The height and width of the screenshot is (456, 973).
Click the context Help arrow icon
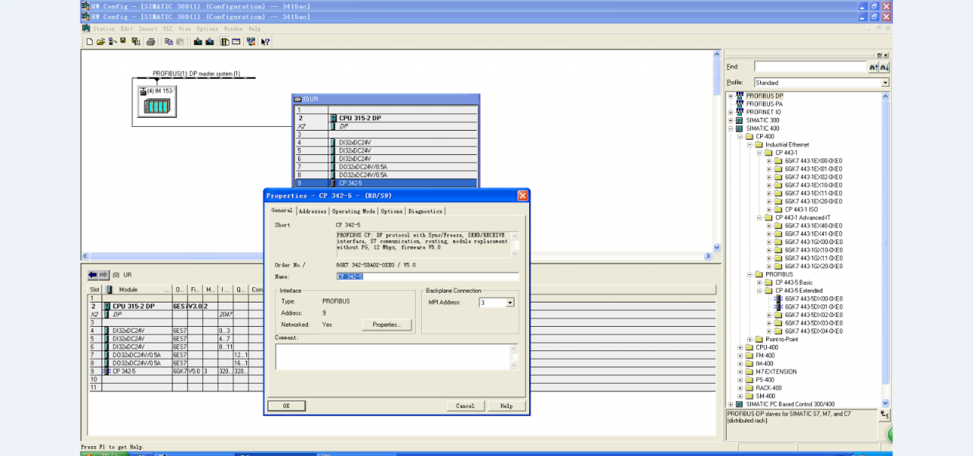pos(265,42)
